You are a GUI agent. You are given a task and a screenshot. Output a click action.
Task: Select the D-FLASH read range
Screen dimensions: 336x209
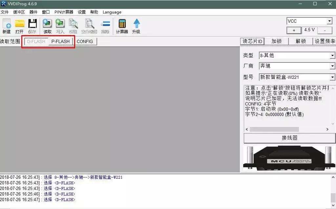(36, 41)
